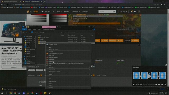The height and width of the screenshot is (95, 169).
Task: Click the Manual download button
Action: pyautogui.click(x=135, y=40)
